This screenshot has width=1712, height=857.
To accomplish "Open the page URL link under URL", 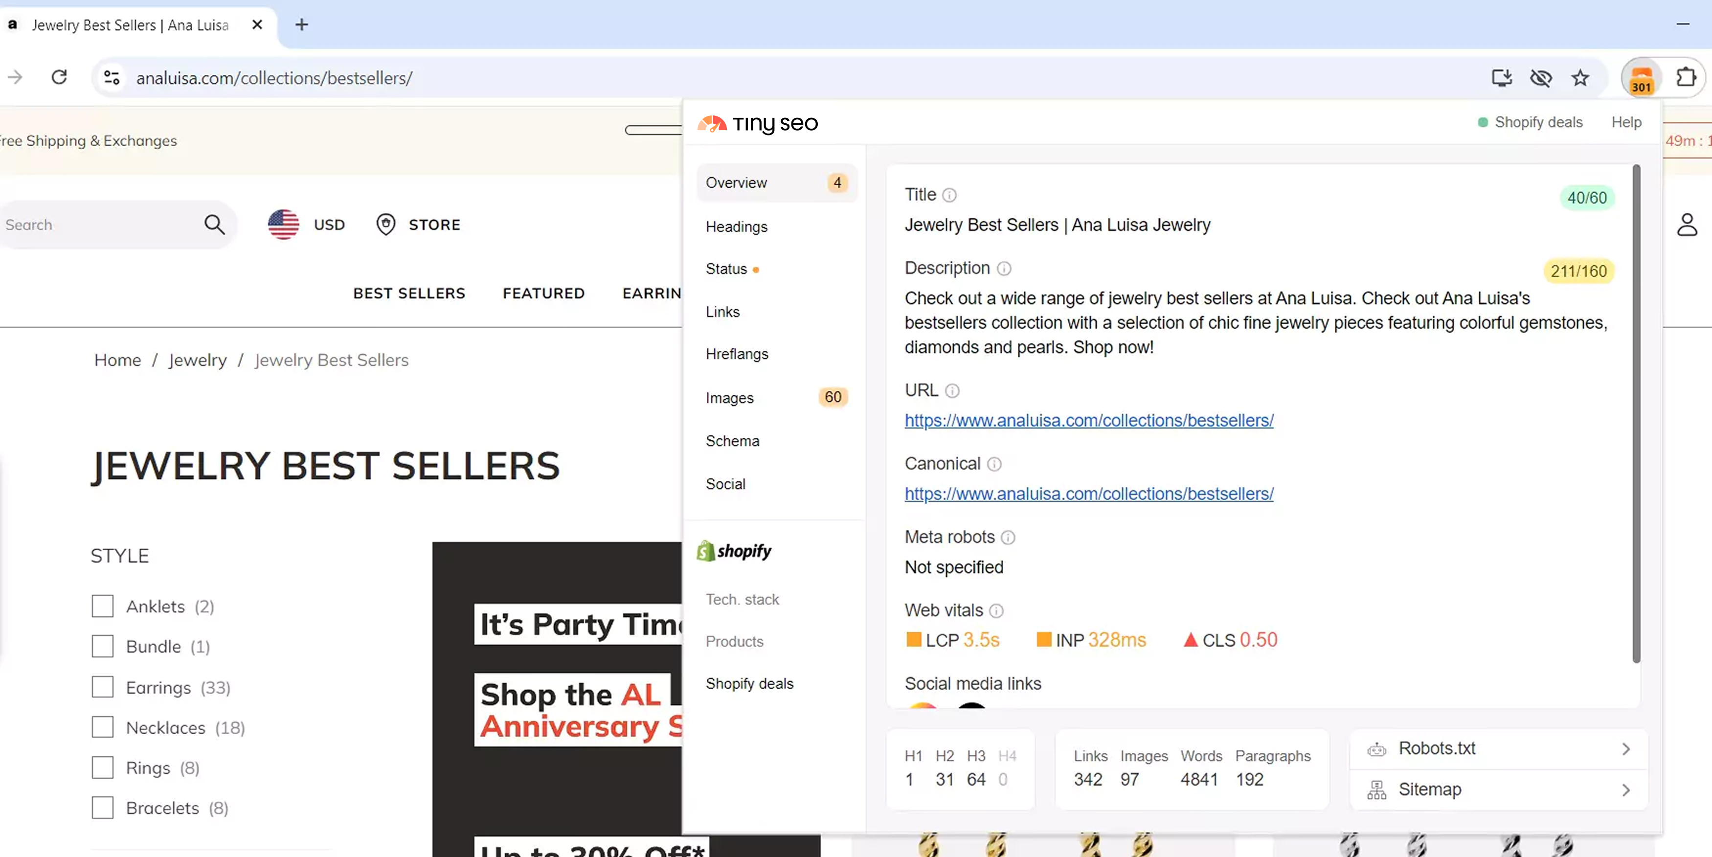I will point(1089,421).
